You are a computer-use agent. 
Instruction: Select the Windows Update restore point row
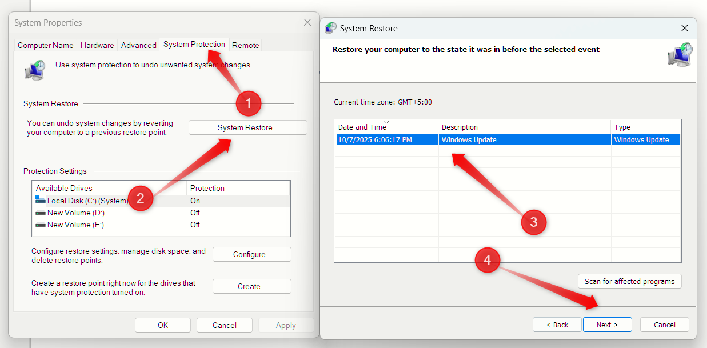[508, 139]
